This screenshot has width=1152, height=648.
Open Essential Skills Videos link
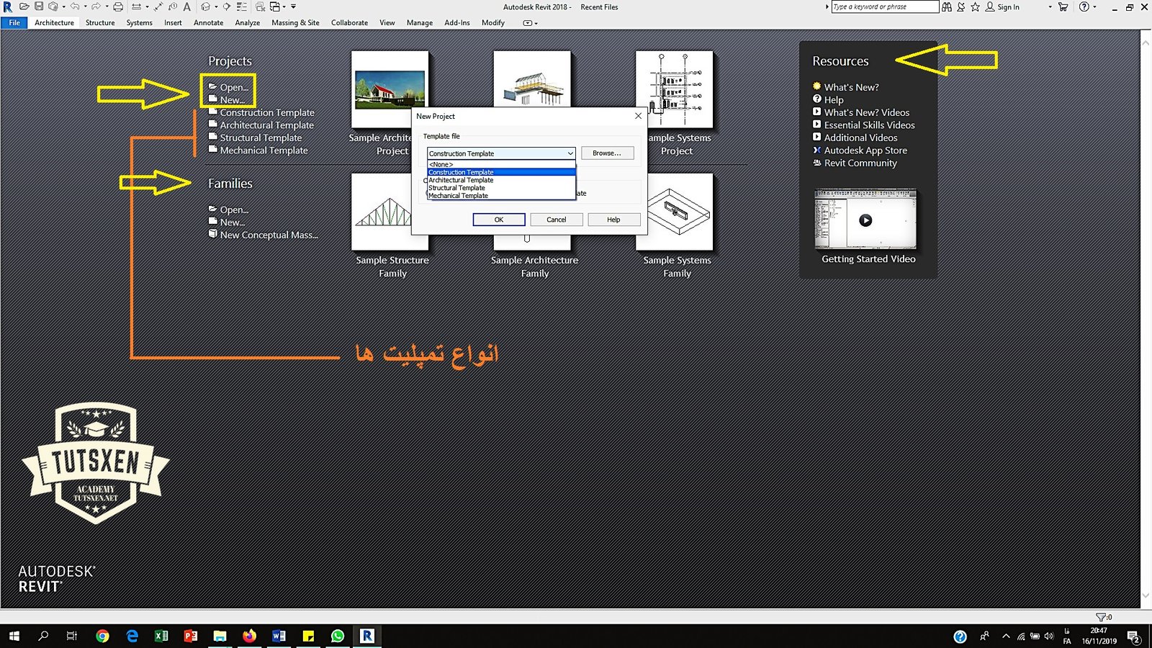[x=869, y=125]
